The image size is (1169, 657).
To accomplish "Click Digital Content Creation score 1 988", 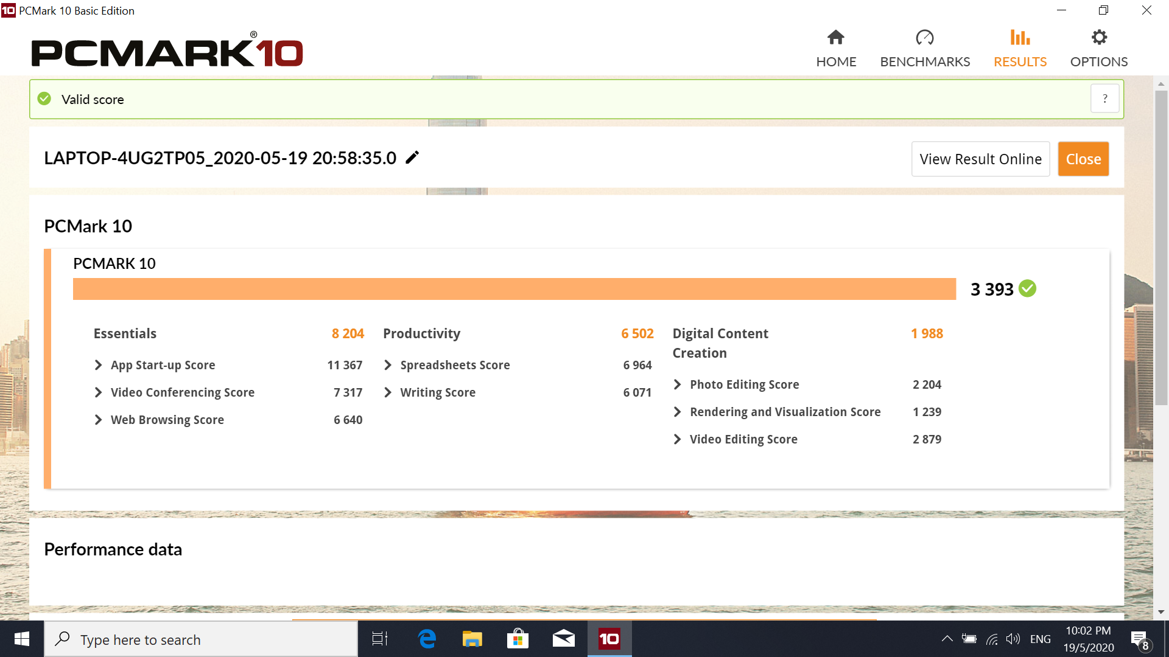I will [927, 333].
